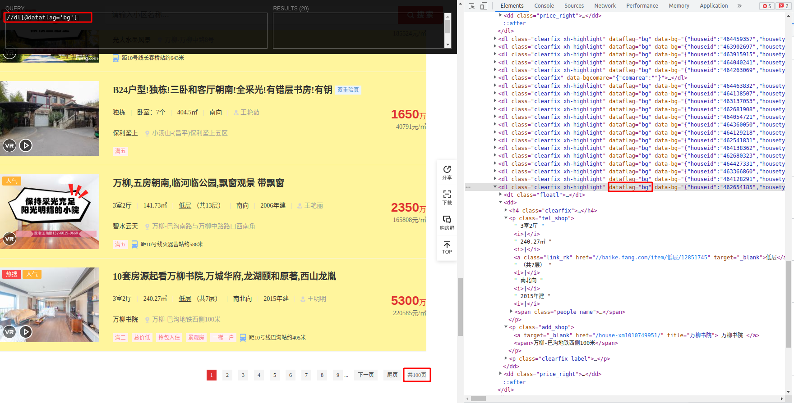Click the 独栋 link in the first listing

(x=119, y=112)
